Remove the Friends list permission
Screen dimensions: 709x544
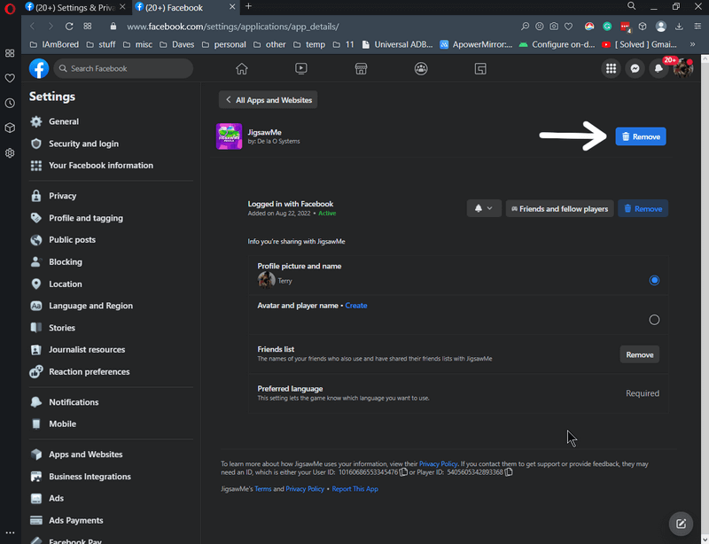[639, 355]
